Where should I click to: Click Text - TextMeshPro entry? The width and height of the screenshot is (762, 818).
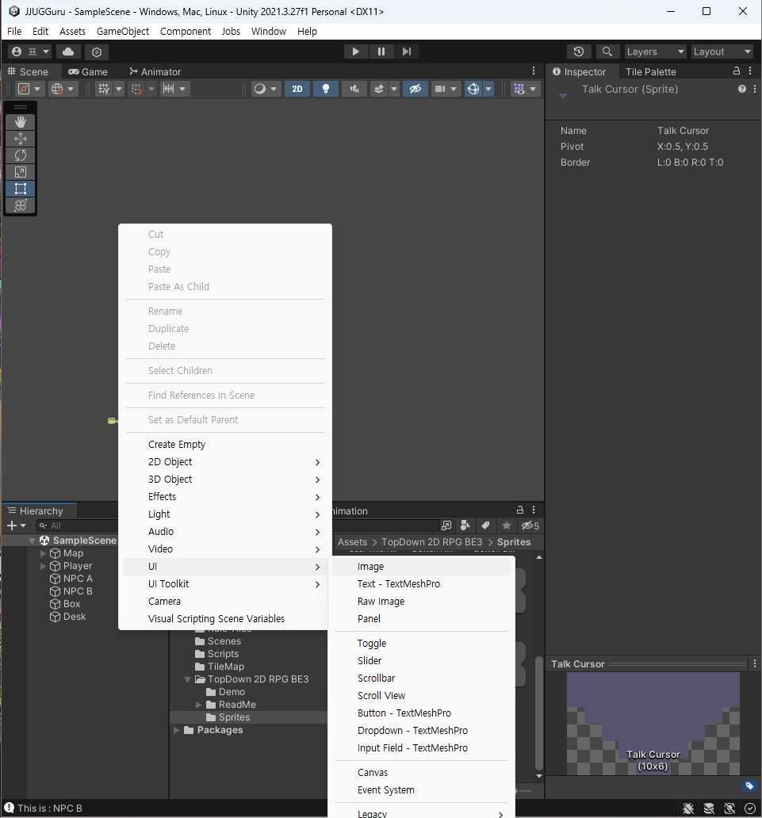tap(421, 583)
